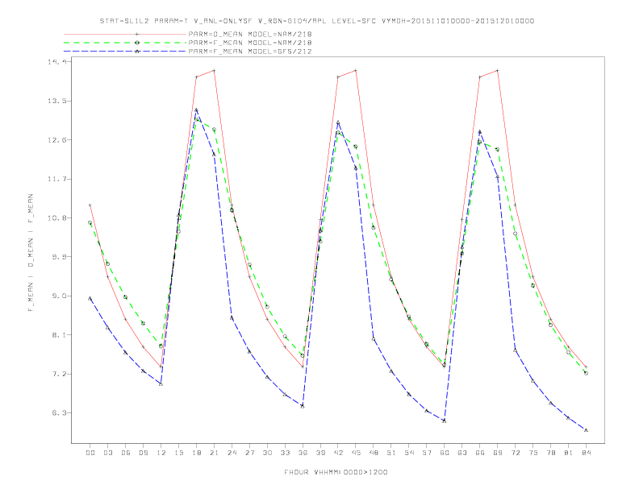This screenshot has width=639, height=493.
Task: Click the x-axis label 66
Action: pos(480,453)
